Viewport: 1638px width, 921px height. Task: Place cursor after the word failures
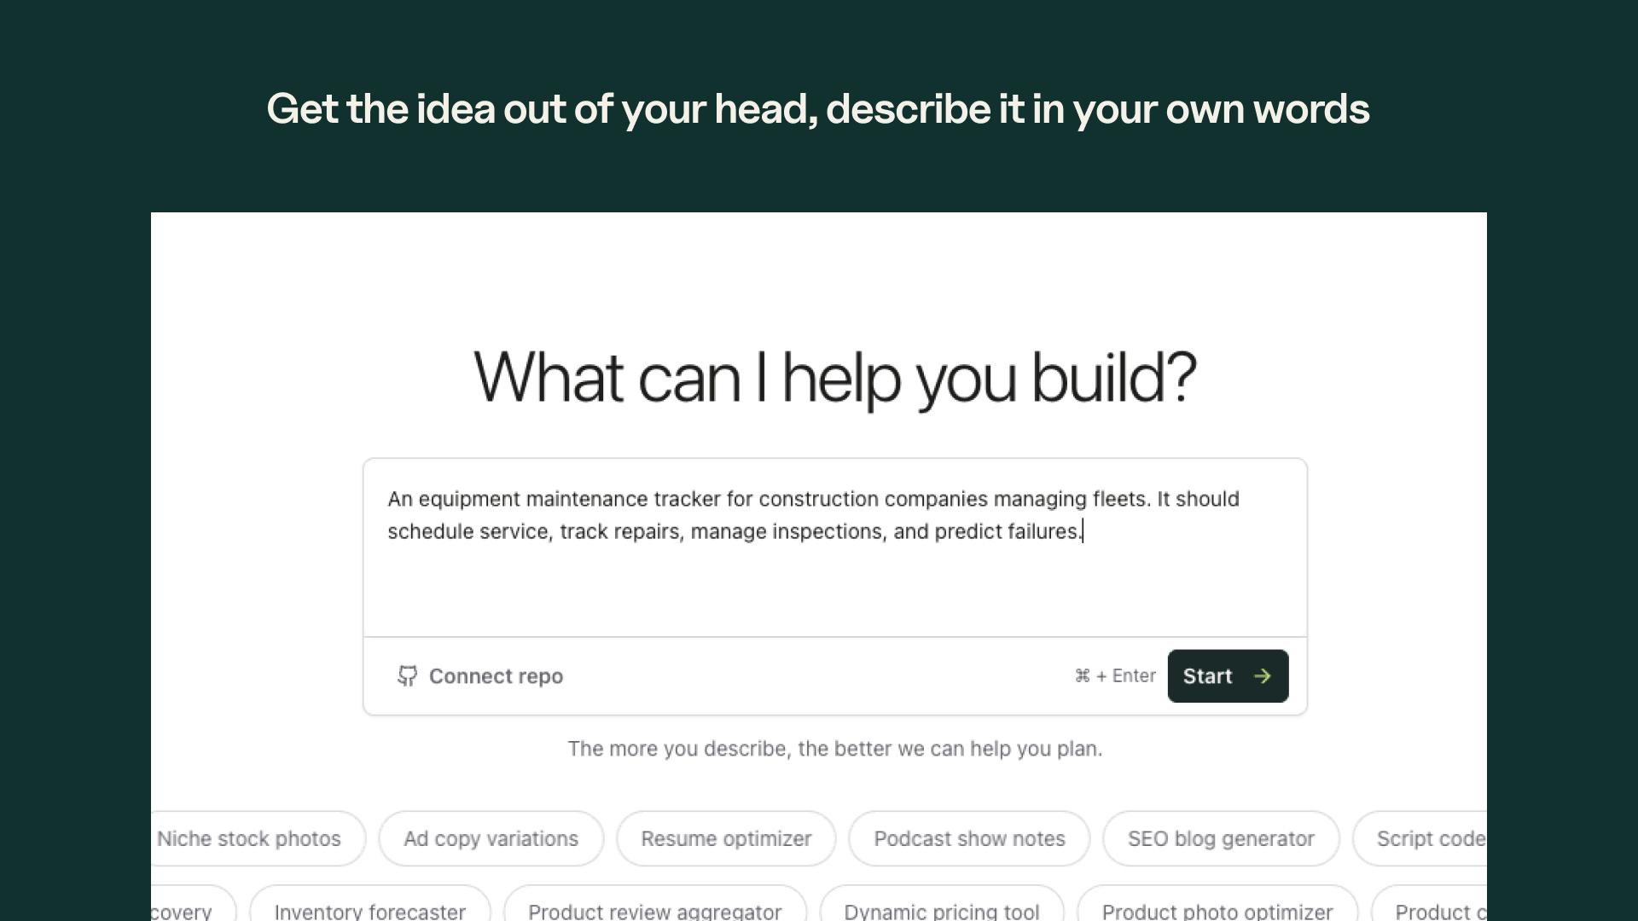1082,531
